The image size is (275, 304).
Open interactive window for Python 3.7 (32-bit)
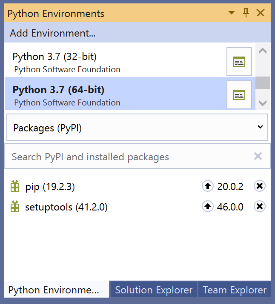coord(239,62)
